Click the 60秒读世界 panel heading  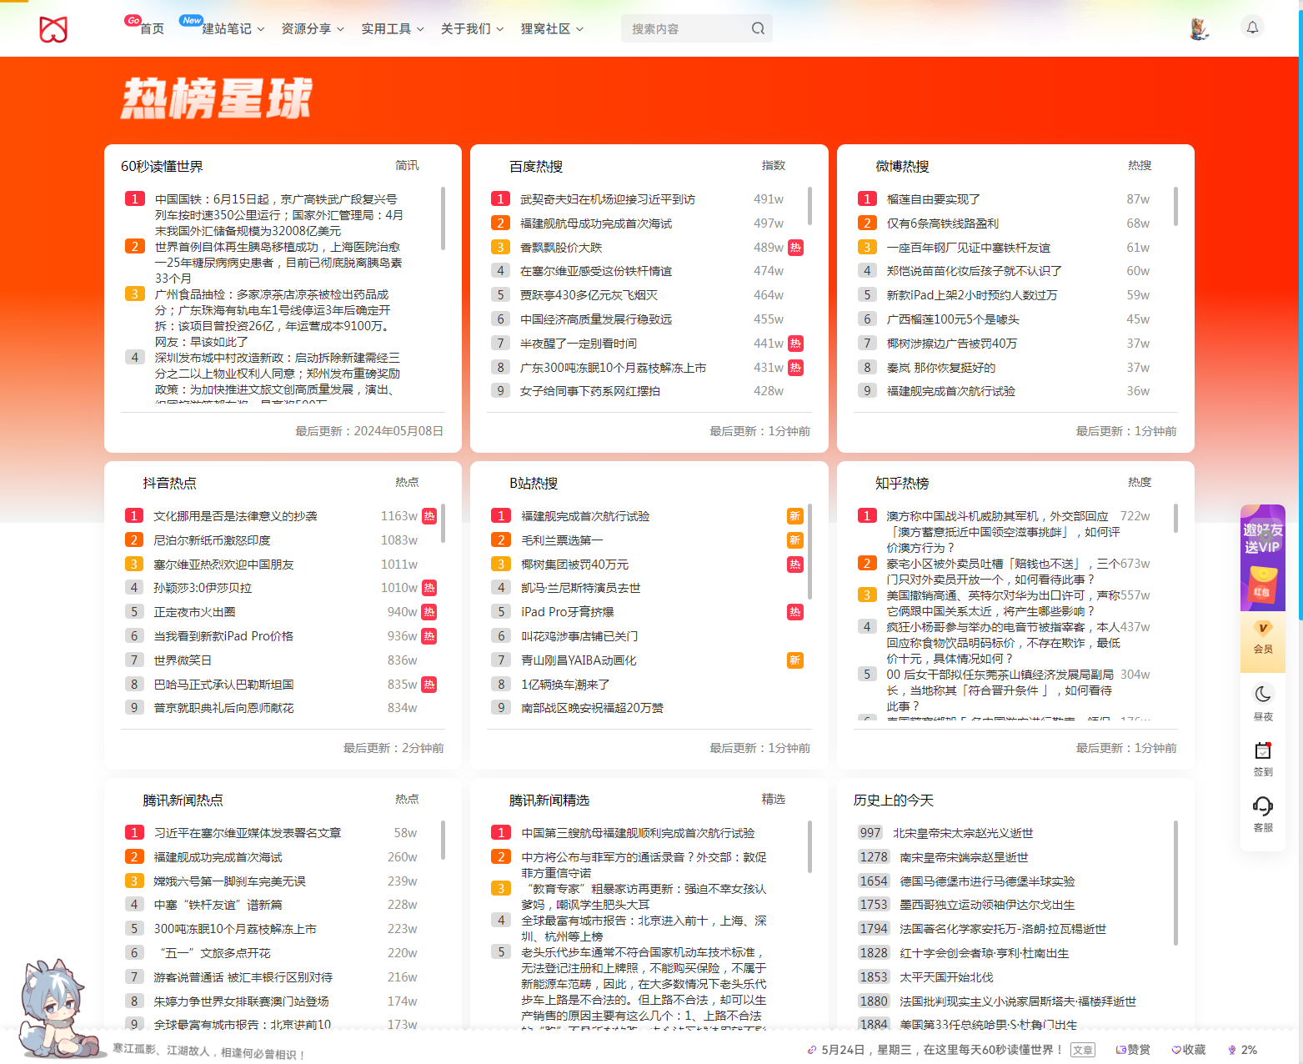[x=162, y=167]
